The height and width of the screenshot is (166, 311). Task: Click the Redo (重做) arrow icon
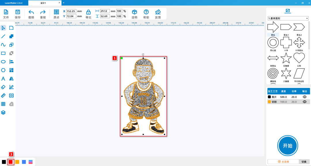coord(43,12)
